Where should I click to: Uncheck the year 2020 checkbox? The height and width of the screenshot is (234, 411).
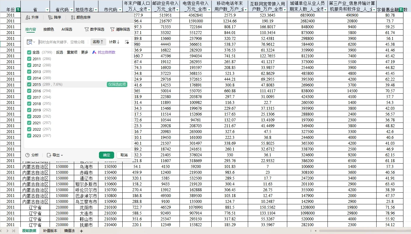[29, 116]
